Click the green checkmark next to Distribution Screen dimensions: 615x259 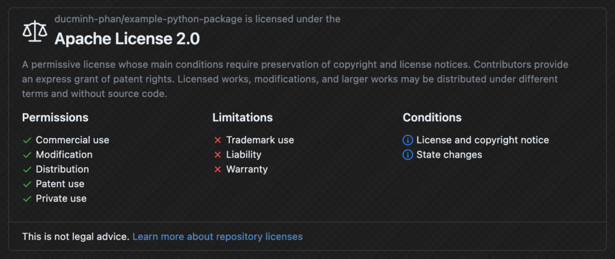point(27,170)
